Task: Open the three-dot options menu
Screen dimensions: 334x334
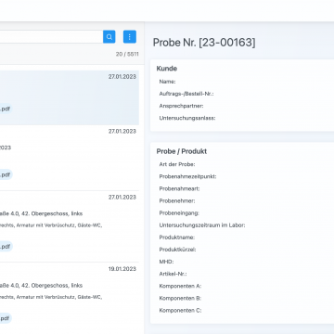Action: (x=130, y=37)
